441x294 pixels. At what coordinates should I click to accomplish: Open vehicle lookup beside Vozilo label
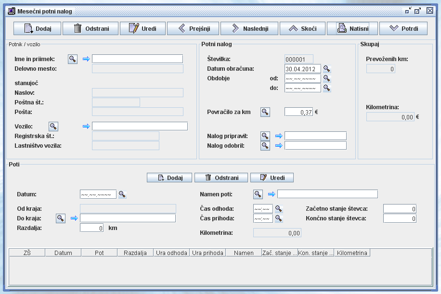pyautogui.click(x=53, y=126)
